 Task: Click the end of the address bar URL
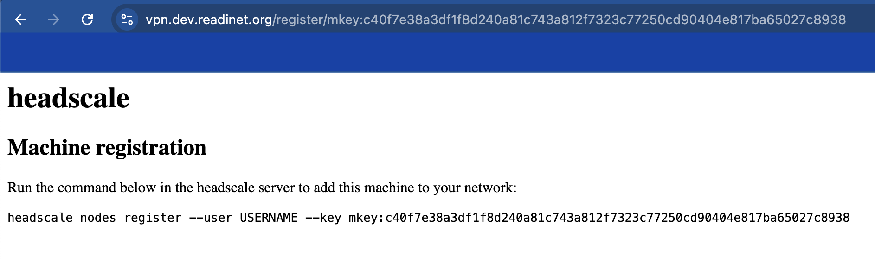[x=845, y=19]
